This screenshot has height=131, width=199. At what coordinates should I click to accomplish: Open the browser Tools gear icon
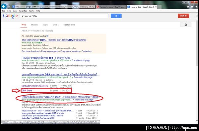pos(196,7)
